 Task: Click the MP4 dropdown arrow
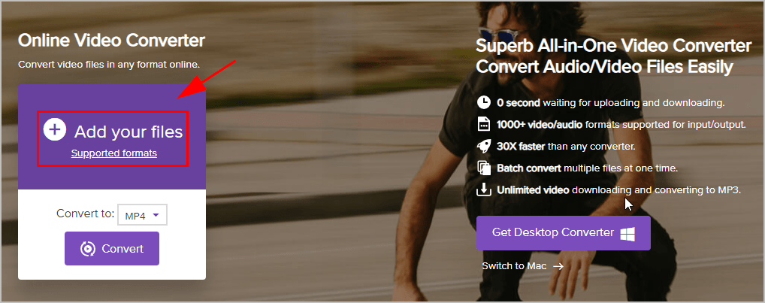[x=156, y=215]
